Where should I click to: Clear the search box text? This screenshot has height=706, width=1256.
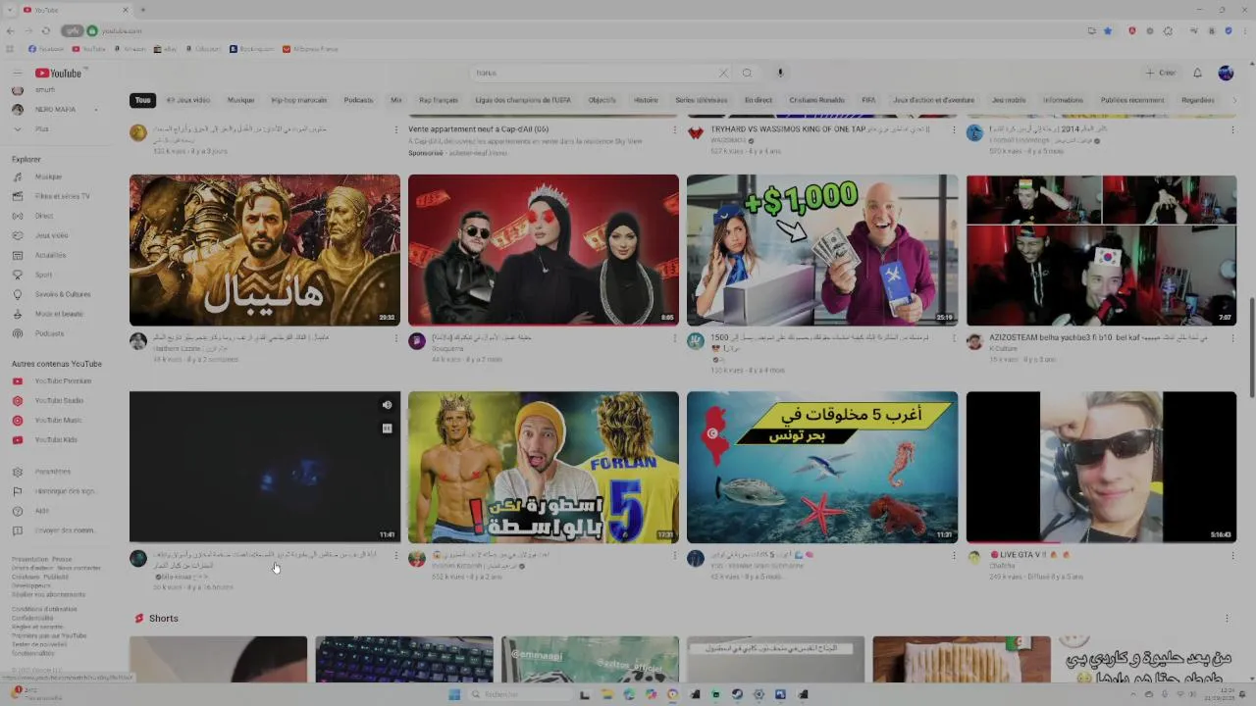[x=723, y=73]
